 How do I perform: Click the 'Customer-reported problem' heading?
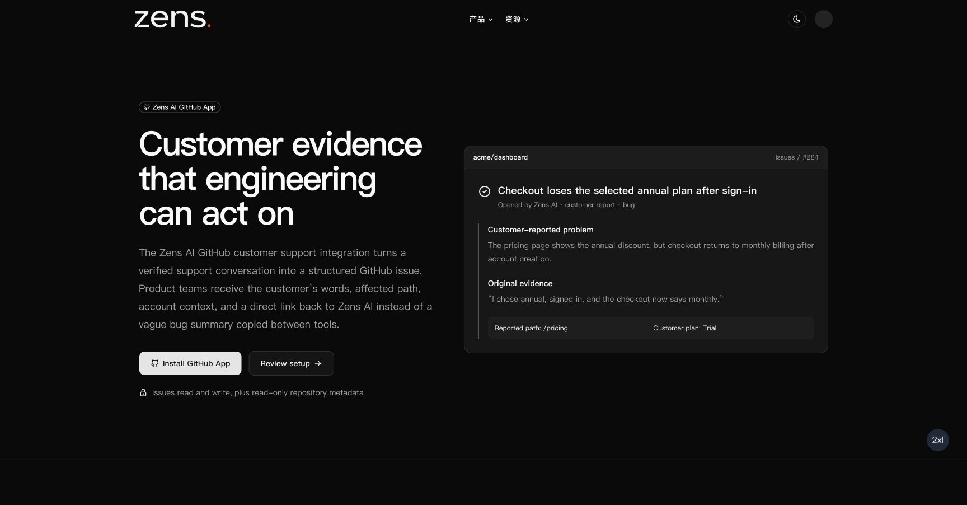click(x=541, y=230)
